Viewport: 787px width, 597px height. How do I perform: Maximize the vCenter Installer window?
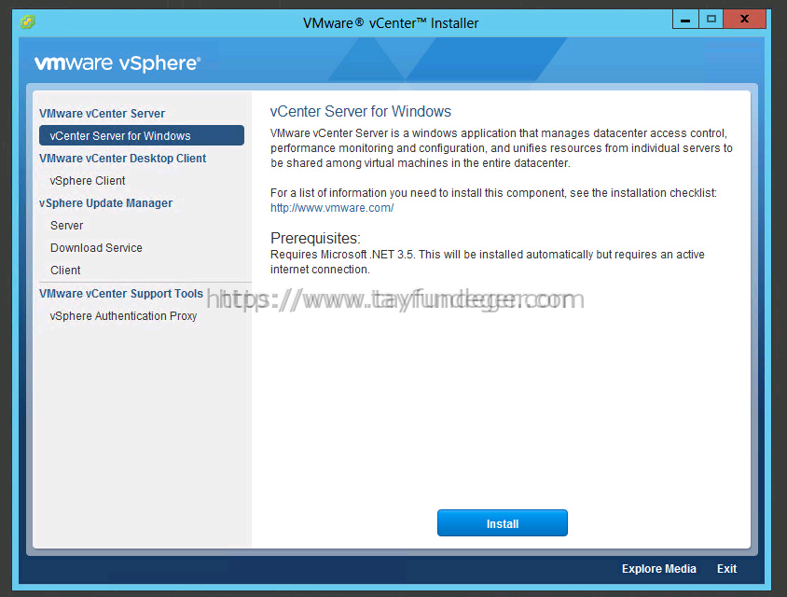click(x=711, y=19)
